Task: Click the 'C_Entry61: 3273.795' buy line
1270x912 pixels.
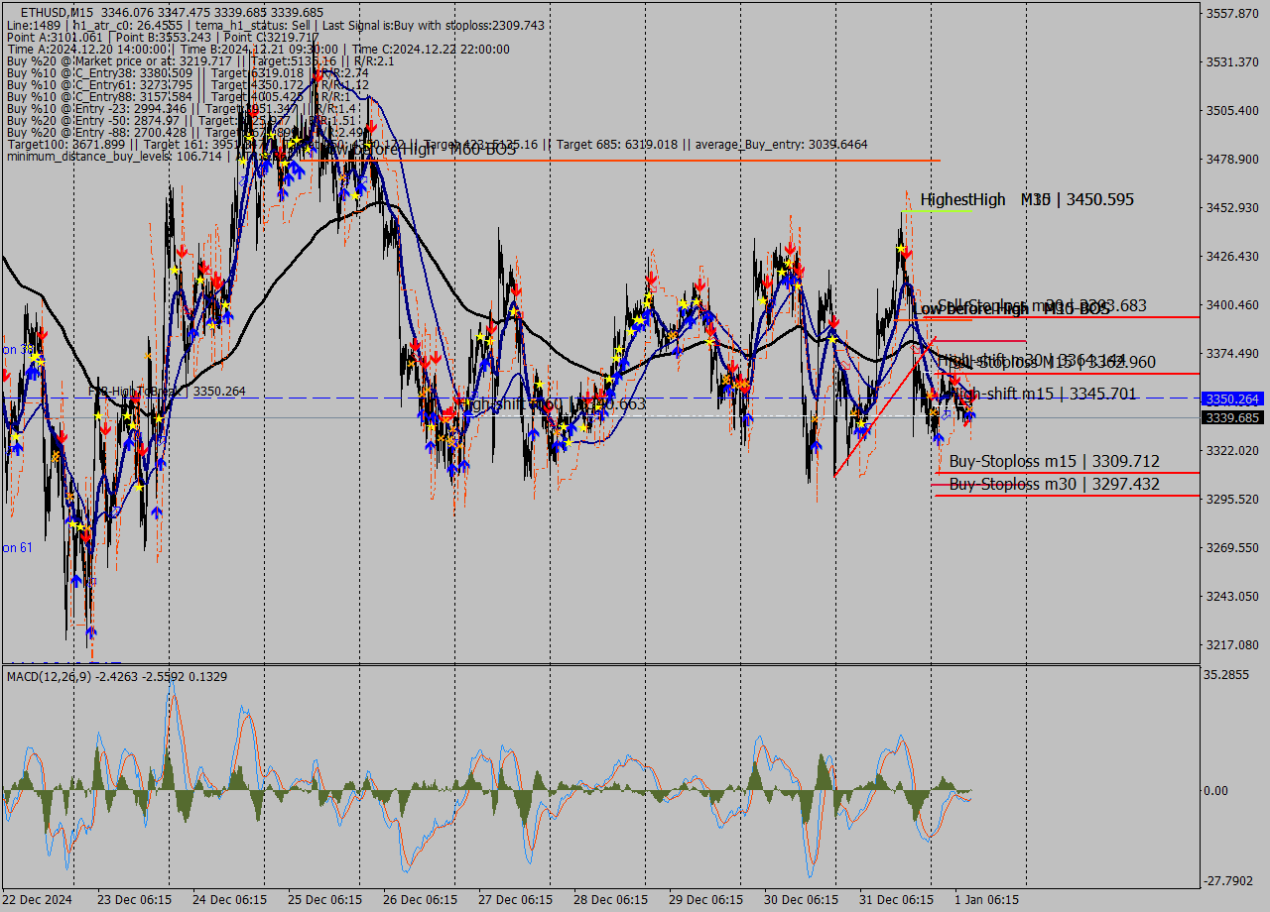Action: point(188,85)
